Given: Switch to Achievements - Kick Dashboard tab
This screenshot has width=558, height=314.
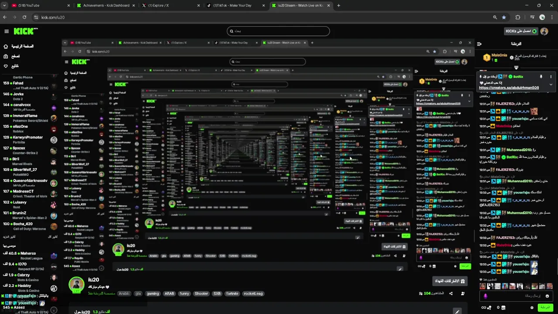Looking at the screenshot, I should (106, 6).
